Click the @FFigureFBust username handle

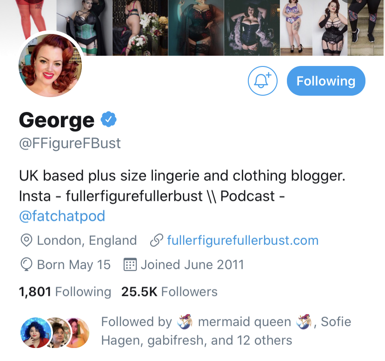[x=70, y=143]
